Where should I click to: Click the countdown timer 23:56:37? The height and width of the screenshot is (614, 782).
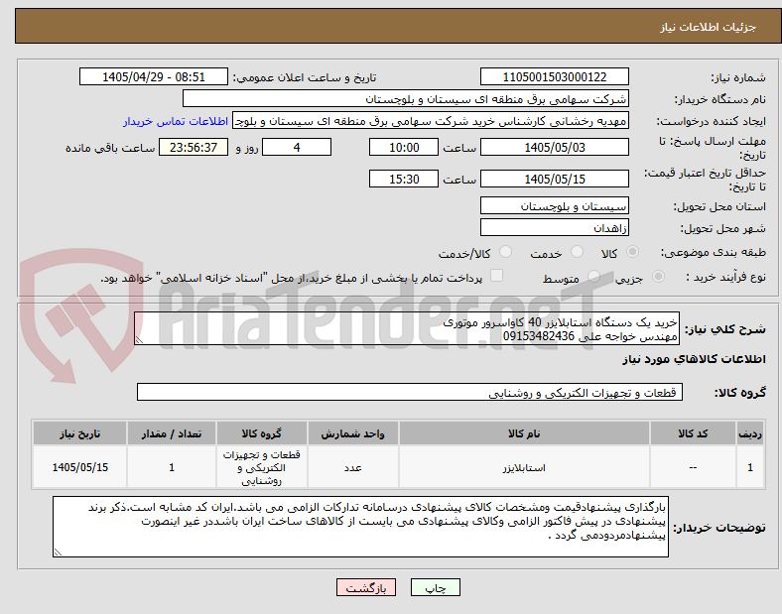pos(194,148)
